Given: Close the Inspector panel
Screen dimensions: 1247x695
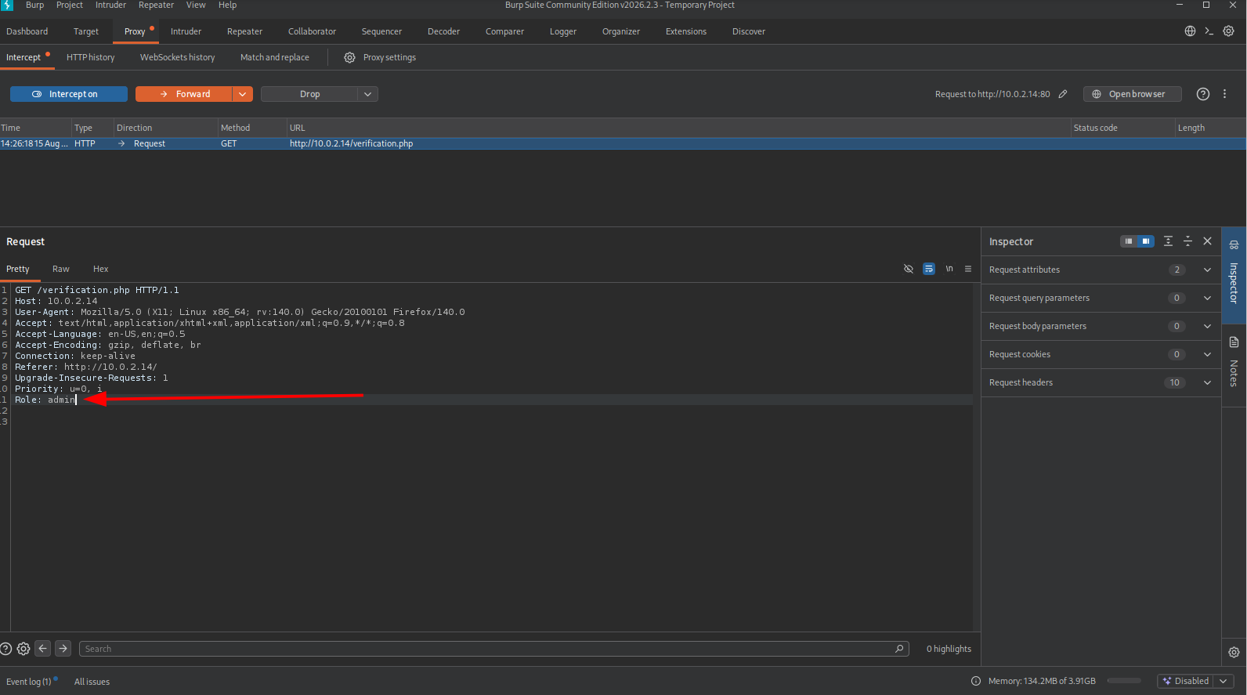Looking at the screenshot, I should 1208,241.
